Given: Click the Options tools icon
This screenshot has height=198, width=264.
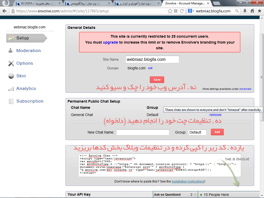Looking at the screenshot, I should tap(11, 63).
